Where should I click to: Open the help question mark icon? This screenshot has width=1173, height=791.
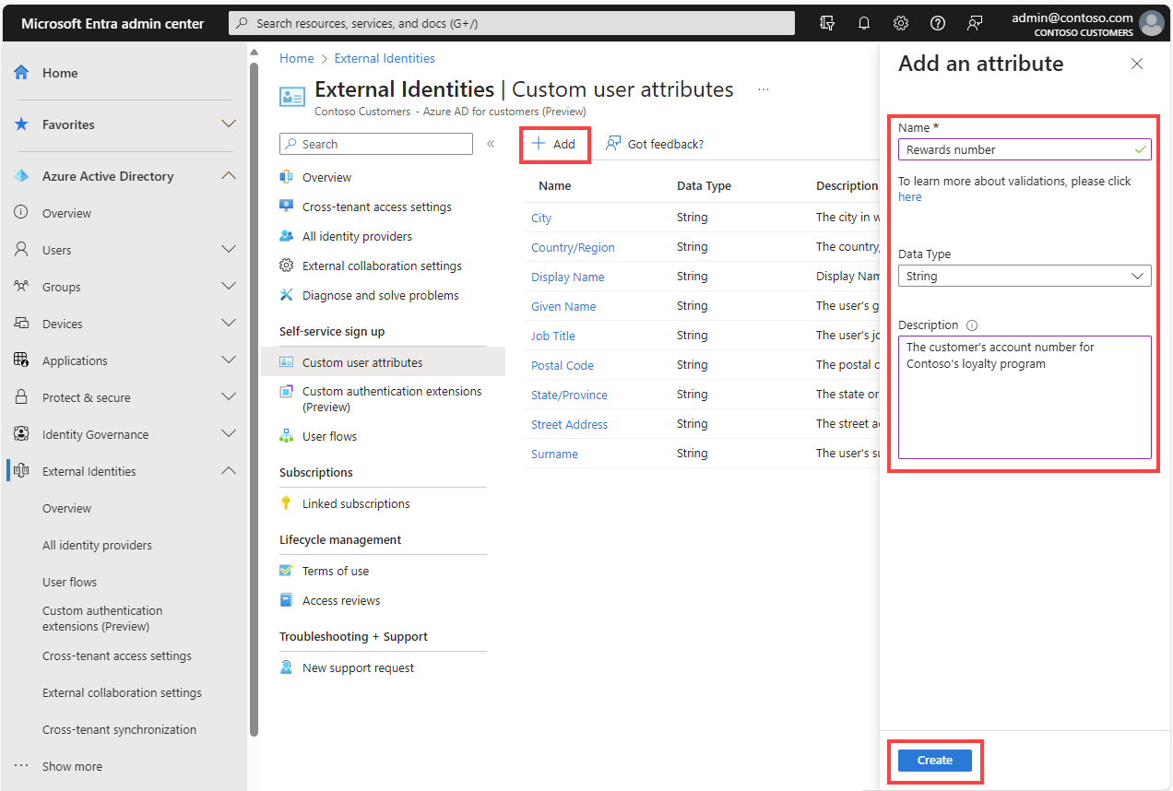(x=937, y=23)
